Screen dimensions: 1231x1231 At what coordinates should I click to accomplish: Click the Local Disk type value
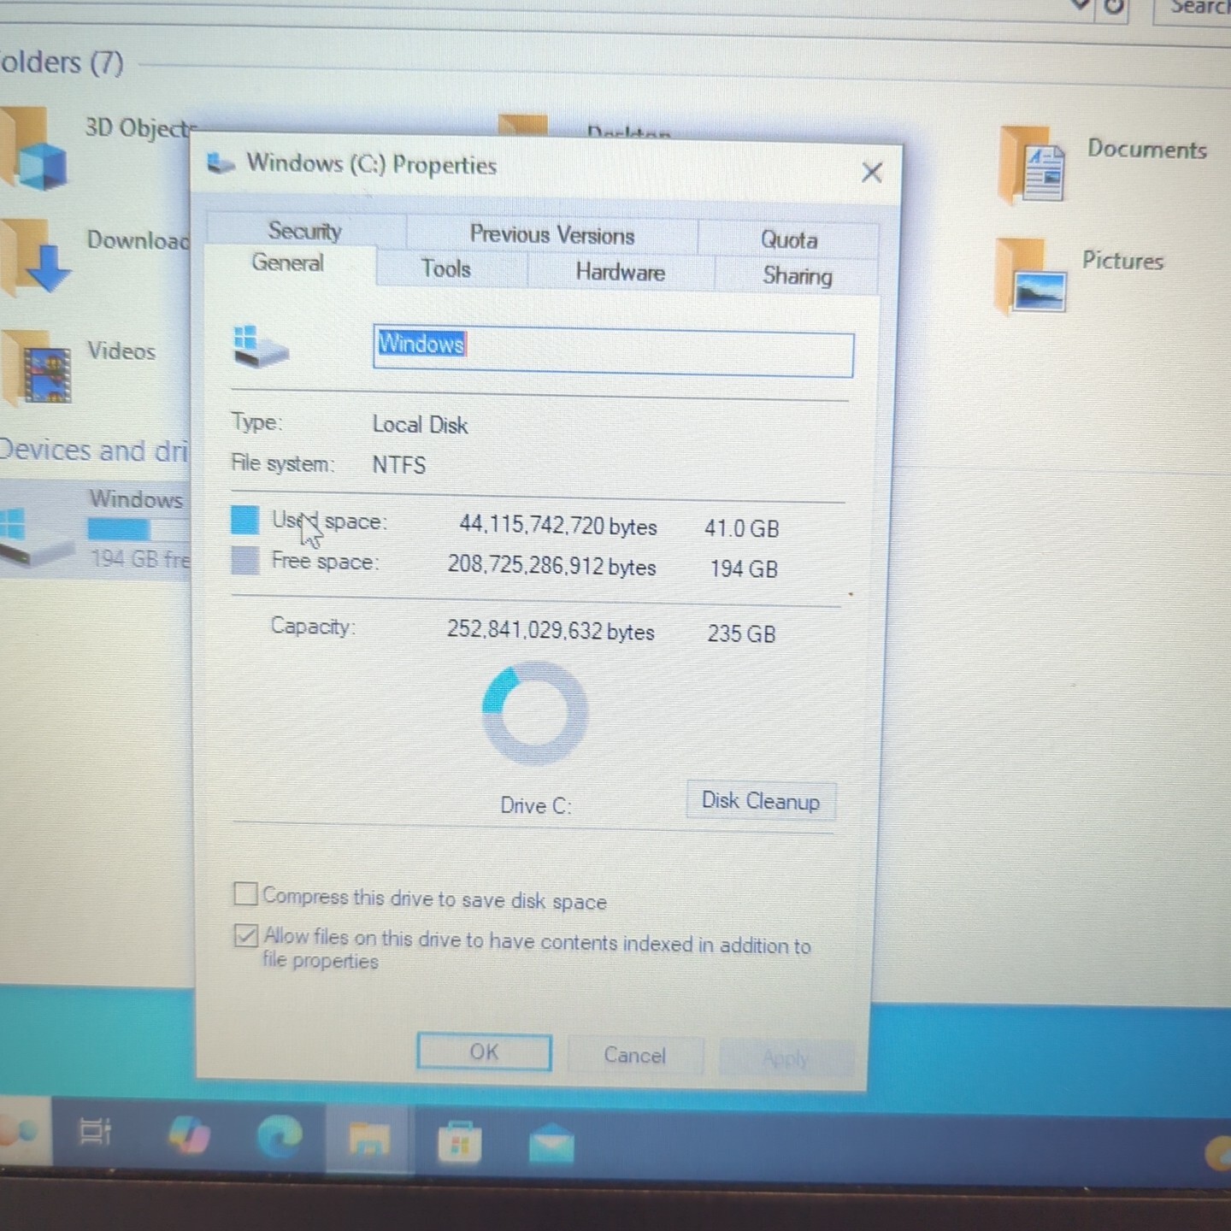[420, 424]
